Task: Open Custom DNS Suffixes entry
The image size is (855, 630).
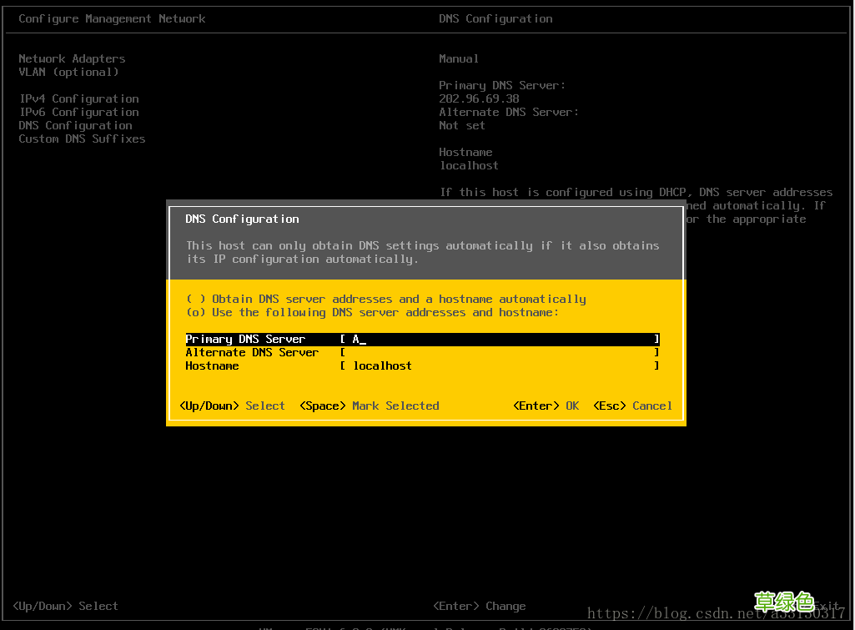Action: click(82, 139)
